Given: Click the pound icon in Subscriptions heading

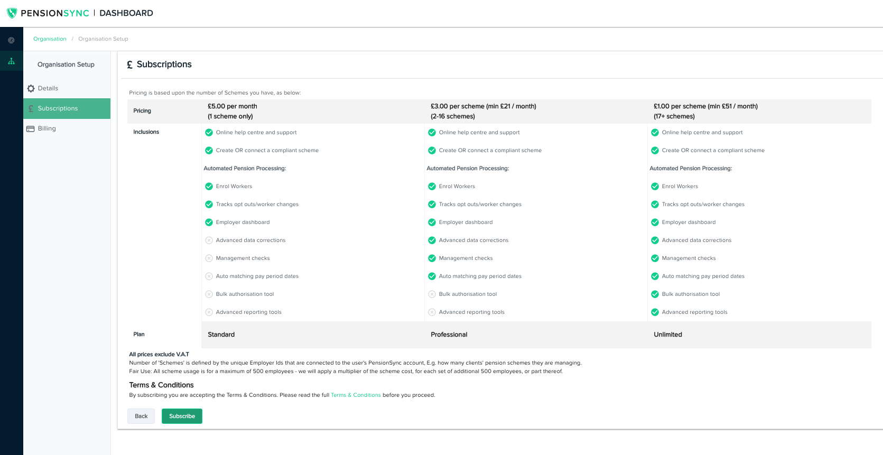Looking at the screenshot, I should tap(130, 65).
